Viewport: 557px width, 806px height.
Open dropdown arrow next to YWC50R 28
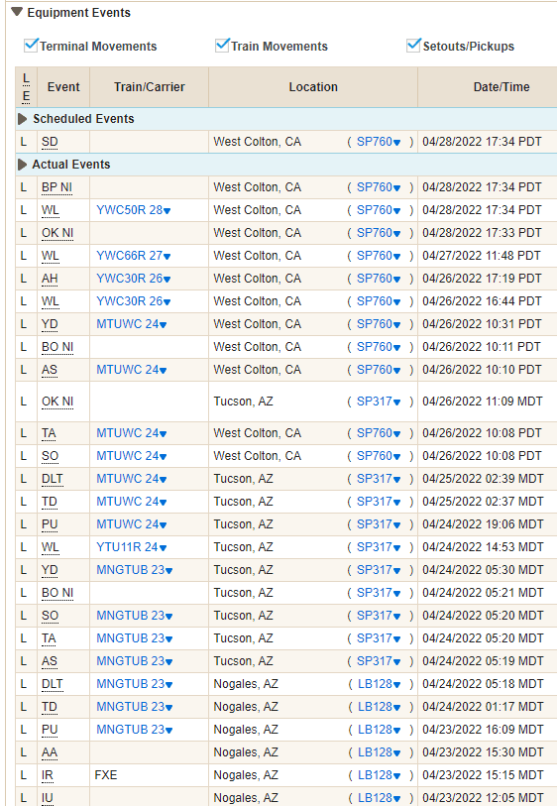167,211
